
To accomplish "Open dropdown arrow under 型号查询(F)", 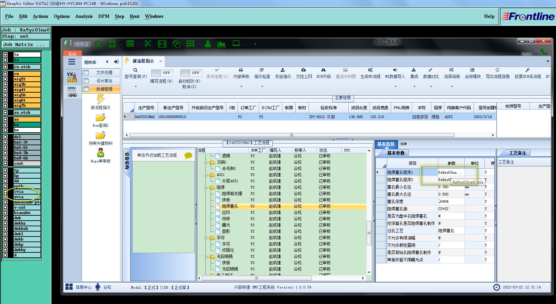I will 136,87.
